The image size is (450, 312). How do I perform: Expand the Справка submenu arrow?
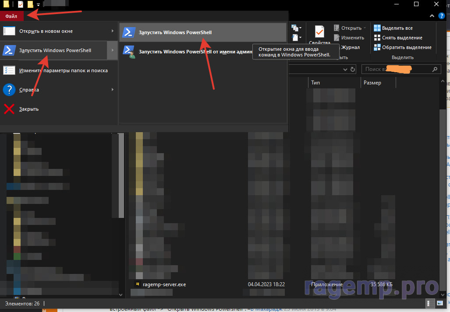pos(113,90)
